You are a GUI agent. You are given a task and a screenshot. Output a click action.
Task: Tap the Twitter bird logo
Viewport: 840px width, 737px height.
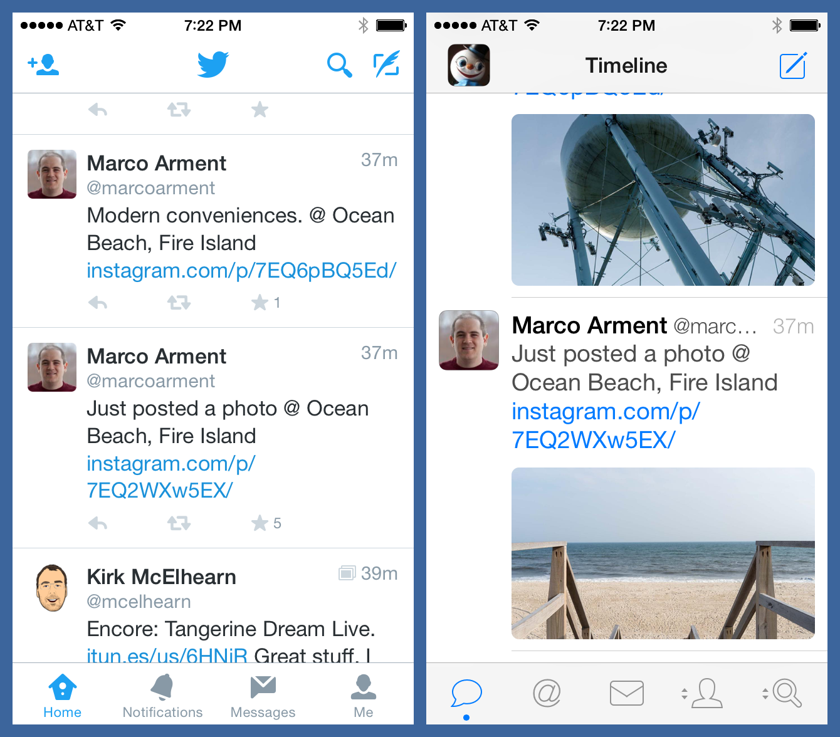point(213,65)
